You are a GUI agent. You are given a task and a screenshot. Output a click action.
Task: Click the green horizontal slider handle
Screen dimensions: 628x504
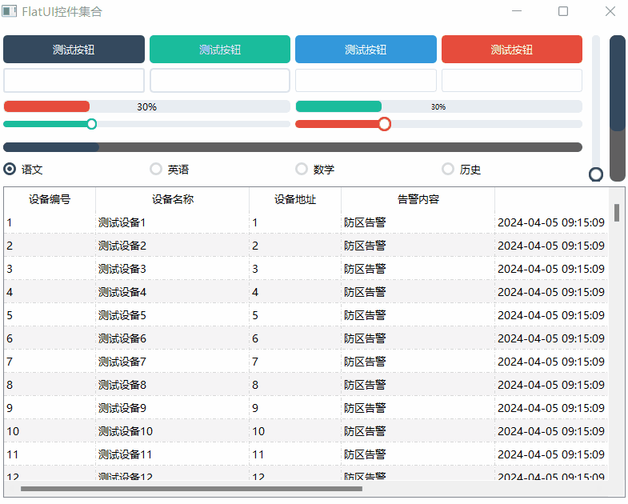click(x=92, y=124)
